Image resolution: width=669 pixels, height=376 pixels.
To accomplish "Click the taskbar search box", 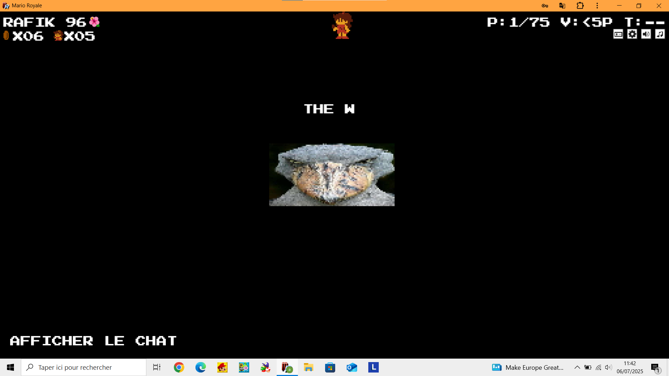I will click(x=84, y=367).
